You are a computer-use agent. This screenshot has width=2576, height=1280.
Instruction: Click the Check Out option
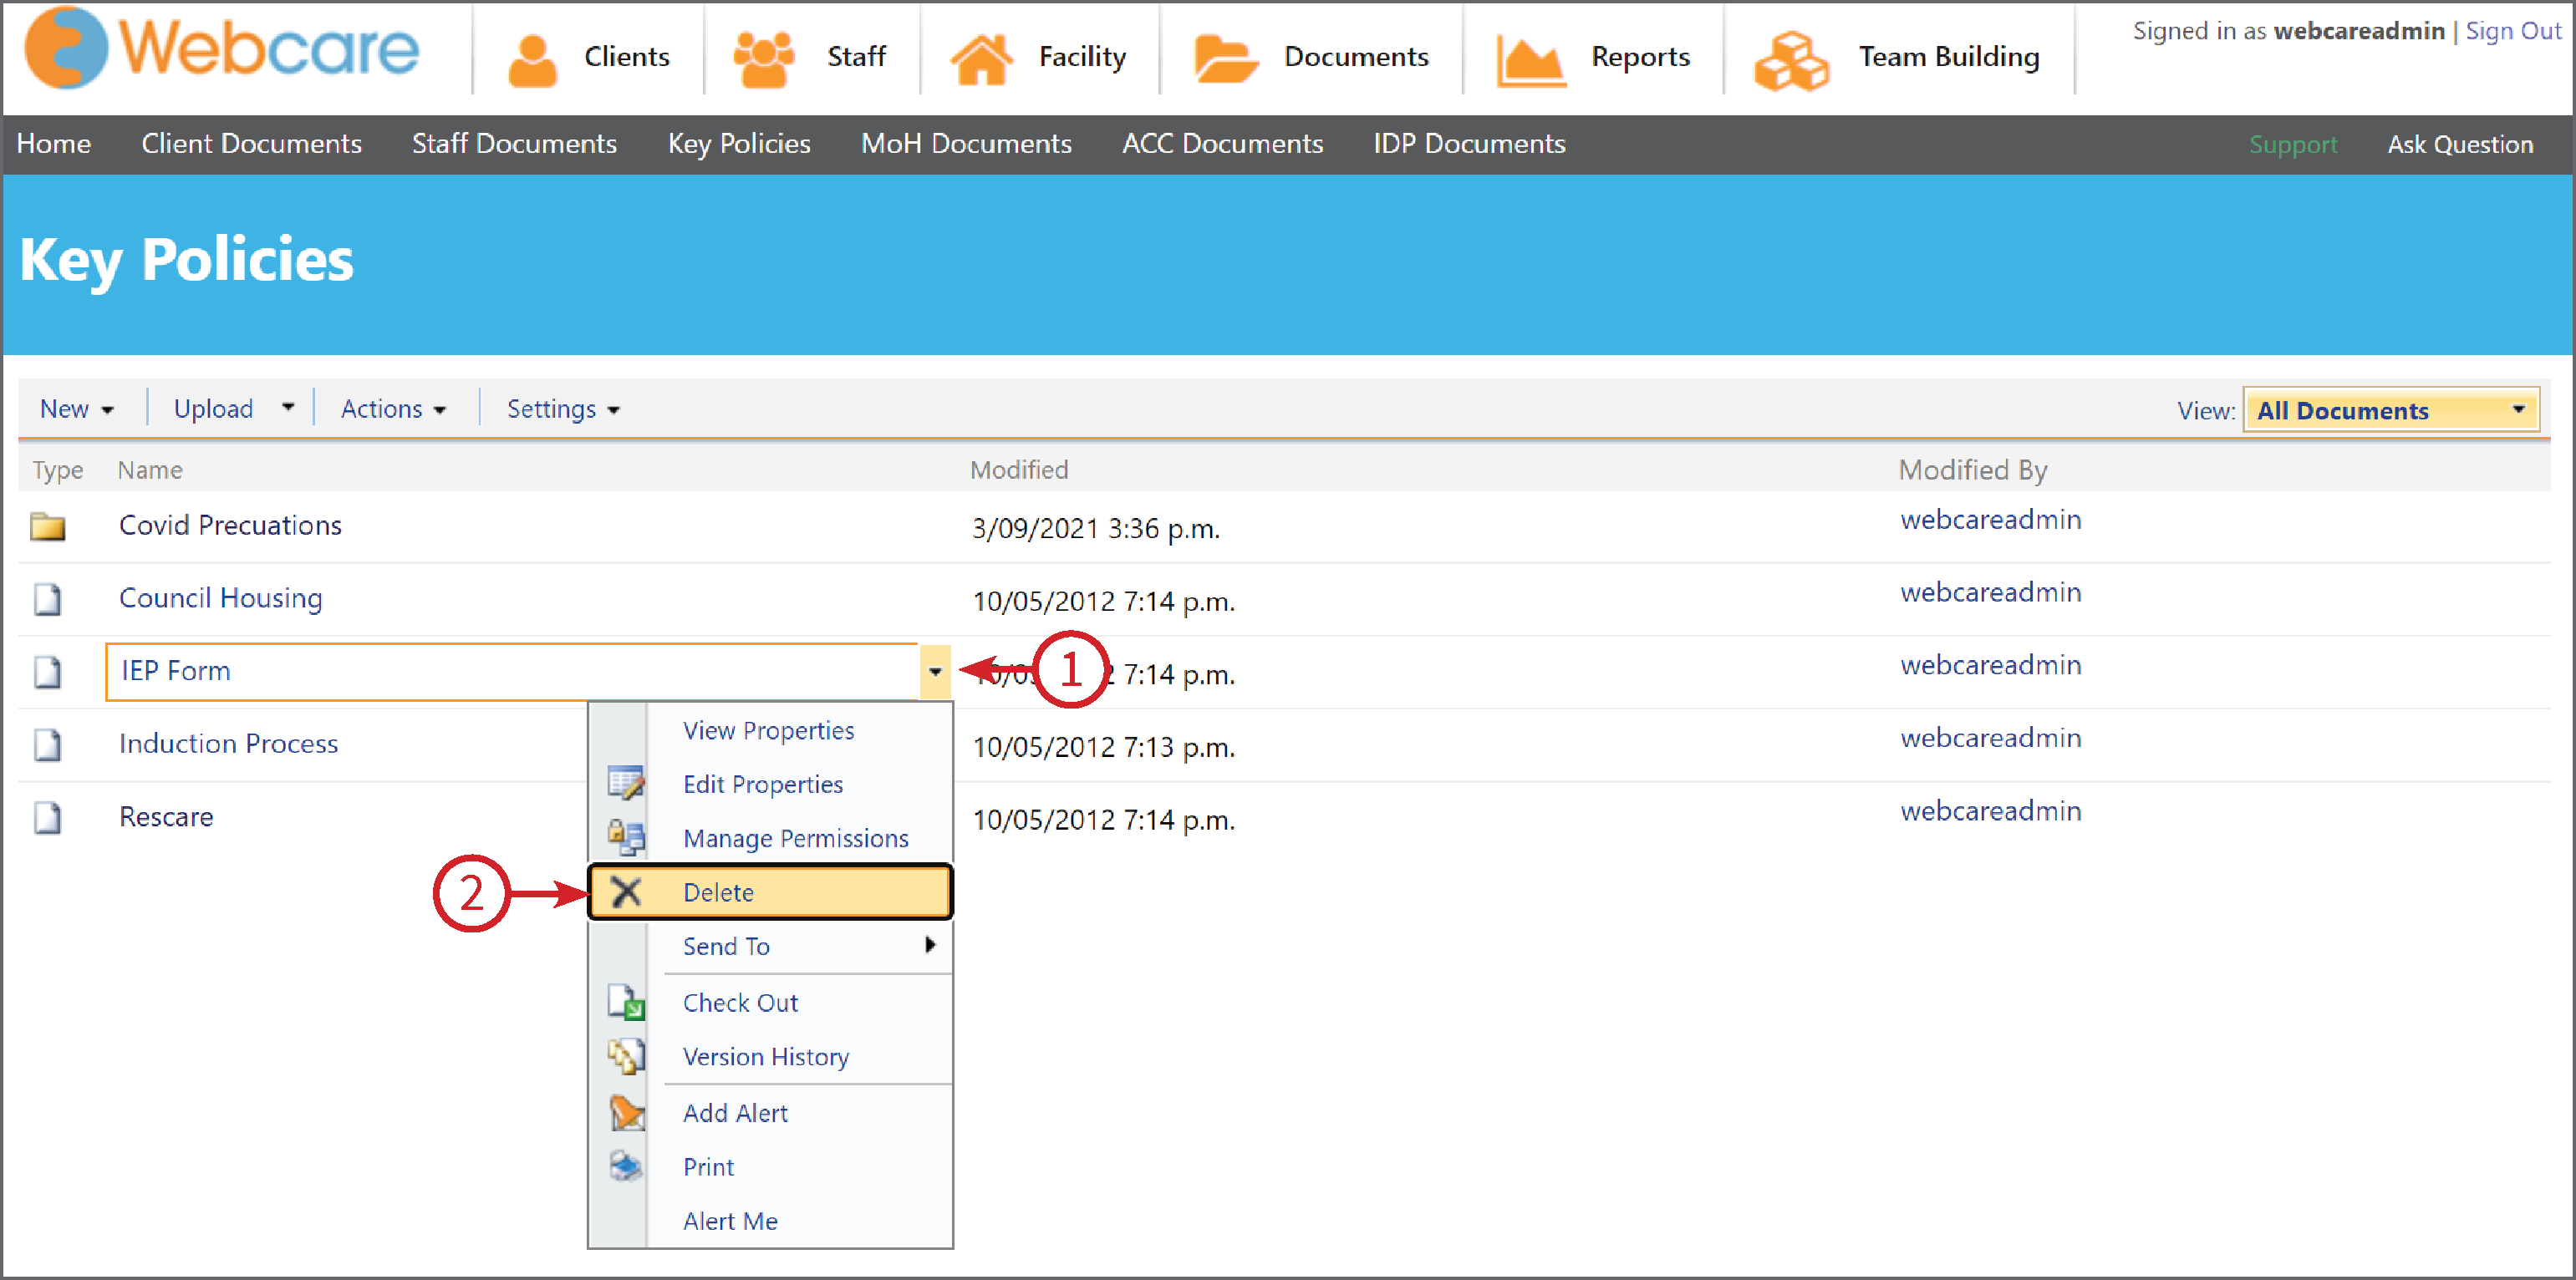click(x=740, y=1002)
